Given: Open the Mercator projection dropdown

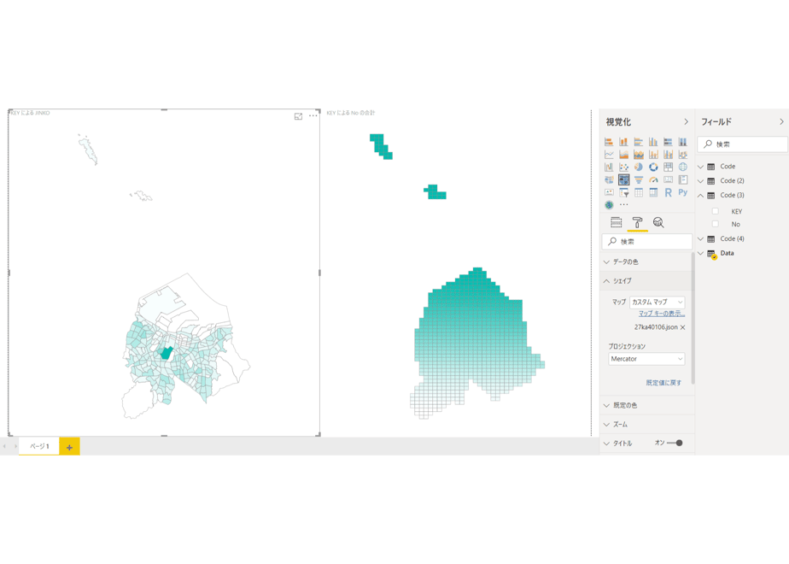Looking at the screenshot, I should click(x=646, y=359).
